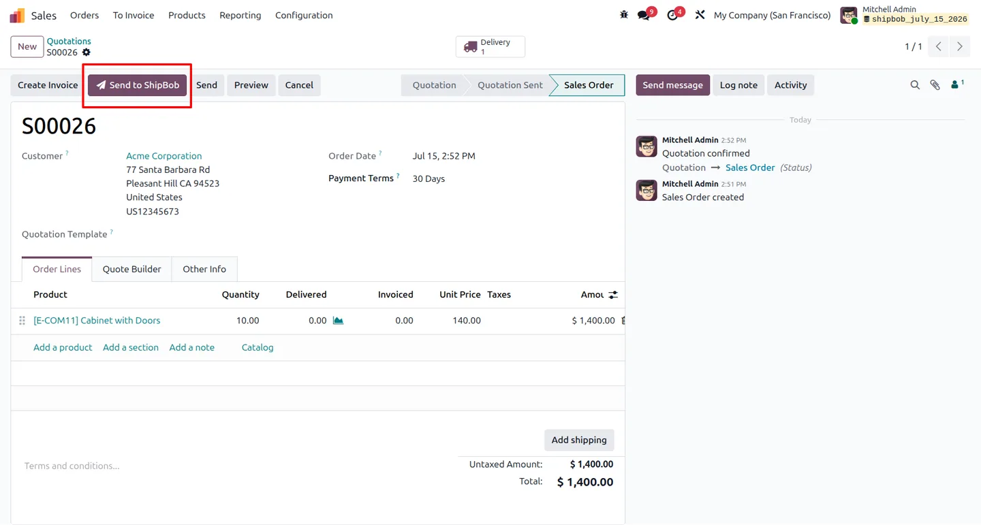Click the Send message button
The width and height of the screenshot is (981, 525).
coord(672,85)
